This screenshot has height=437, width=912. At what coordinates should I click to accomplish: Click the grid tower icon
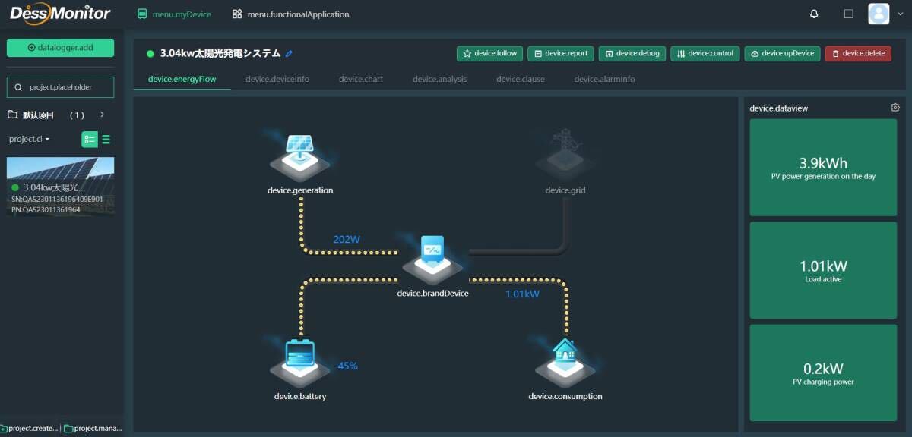click(565, 154)
